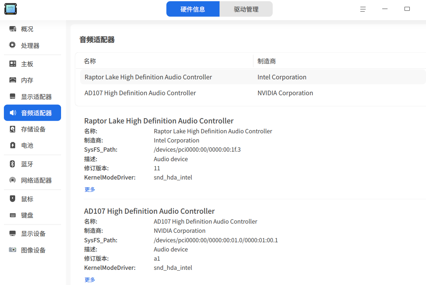Click the Raptor Lake detail section heading
This screenshot has width=426, height=285.
pos(159,121)
